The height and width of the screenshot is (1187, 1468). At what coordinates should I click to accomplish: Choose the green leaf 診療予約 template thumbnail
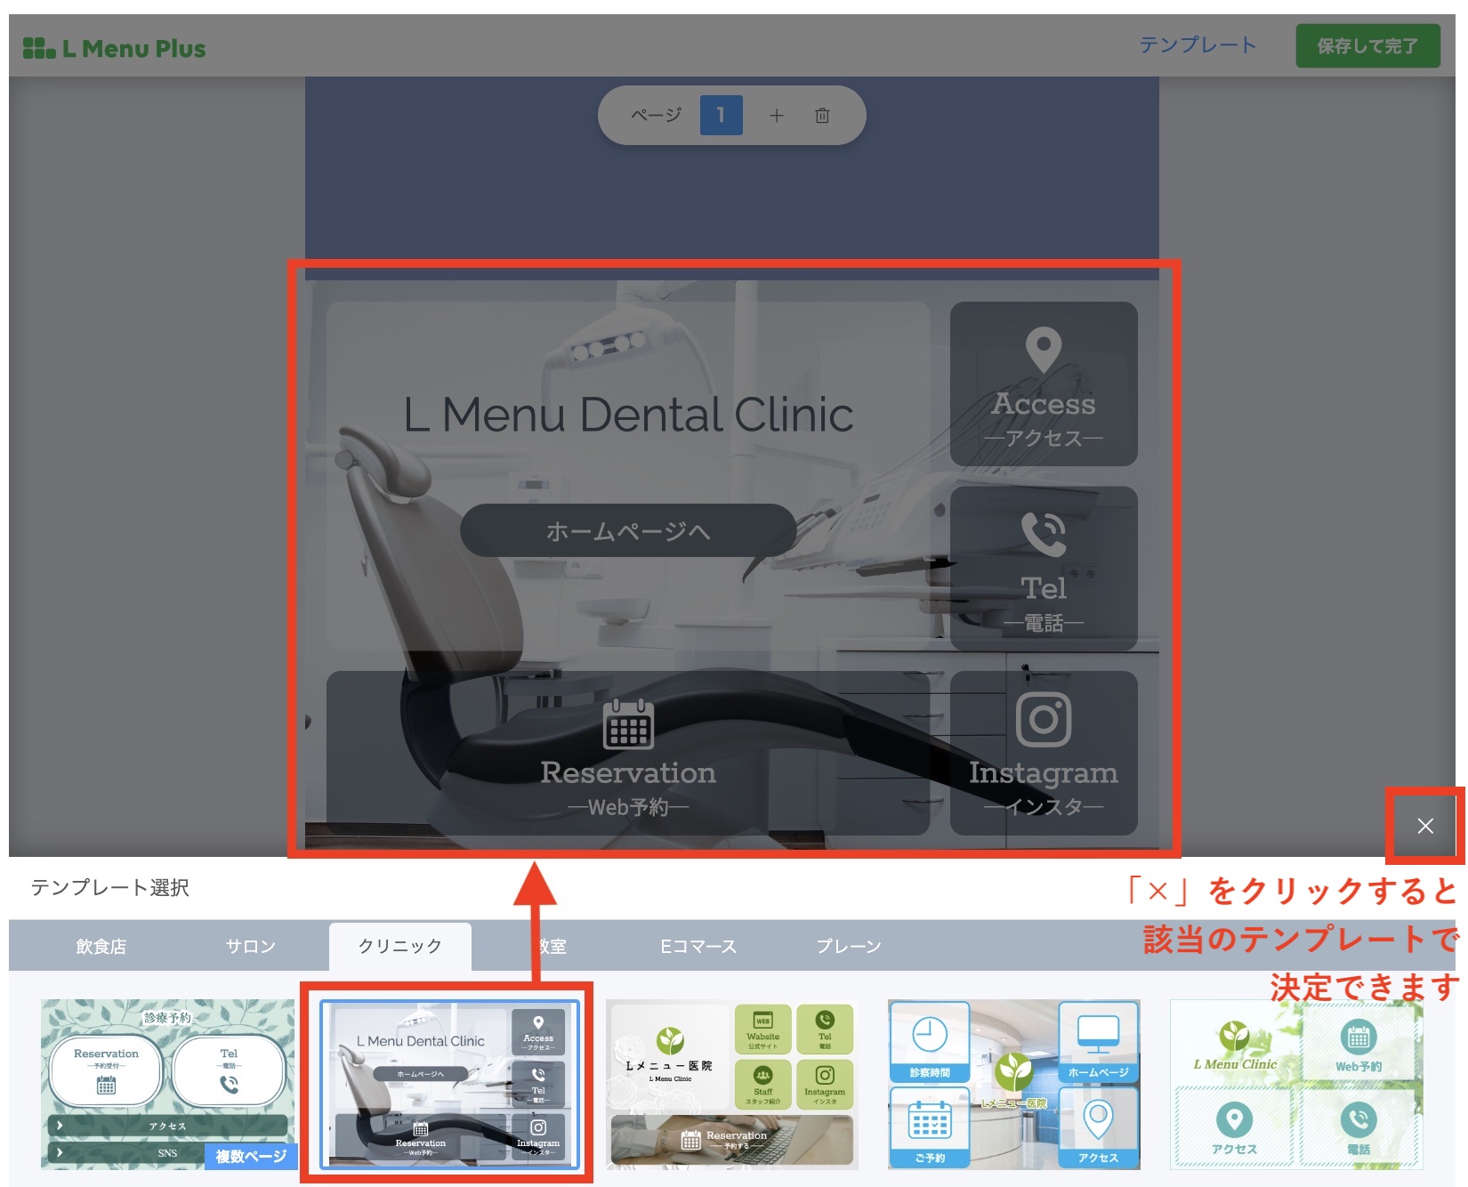[167, 1084]
